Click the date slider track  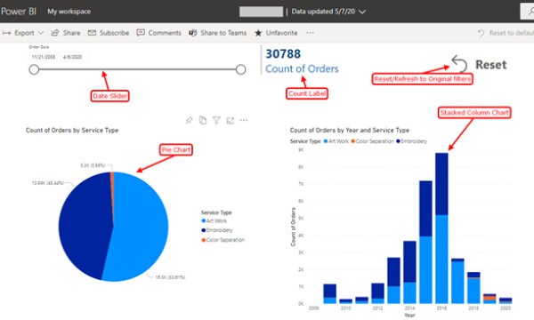[137, 69]
